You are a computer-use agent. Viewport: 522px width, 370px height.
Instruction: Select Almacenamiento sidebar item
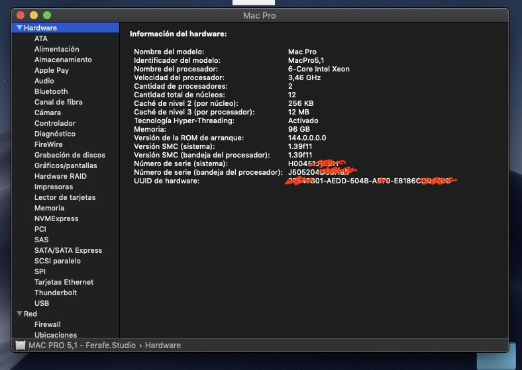(x=63, y=60)
